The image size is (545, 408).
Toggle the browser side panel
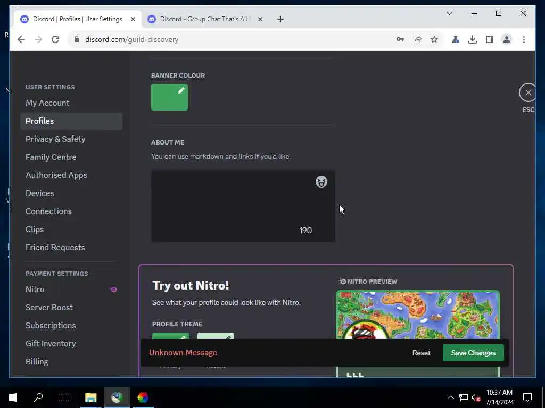pyautogui.click(x=490, y=39)
